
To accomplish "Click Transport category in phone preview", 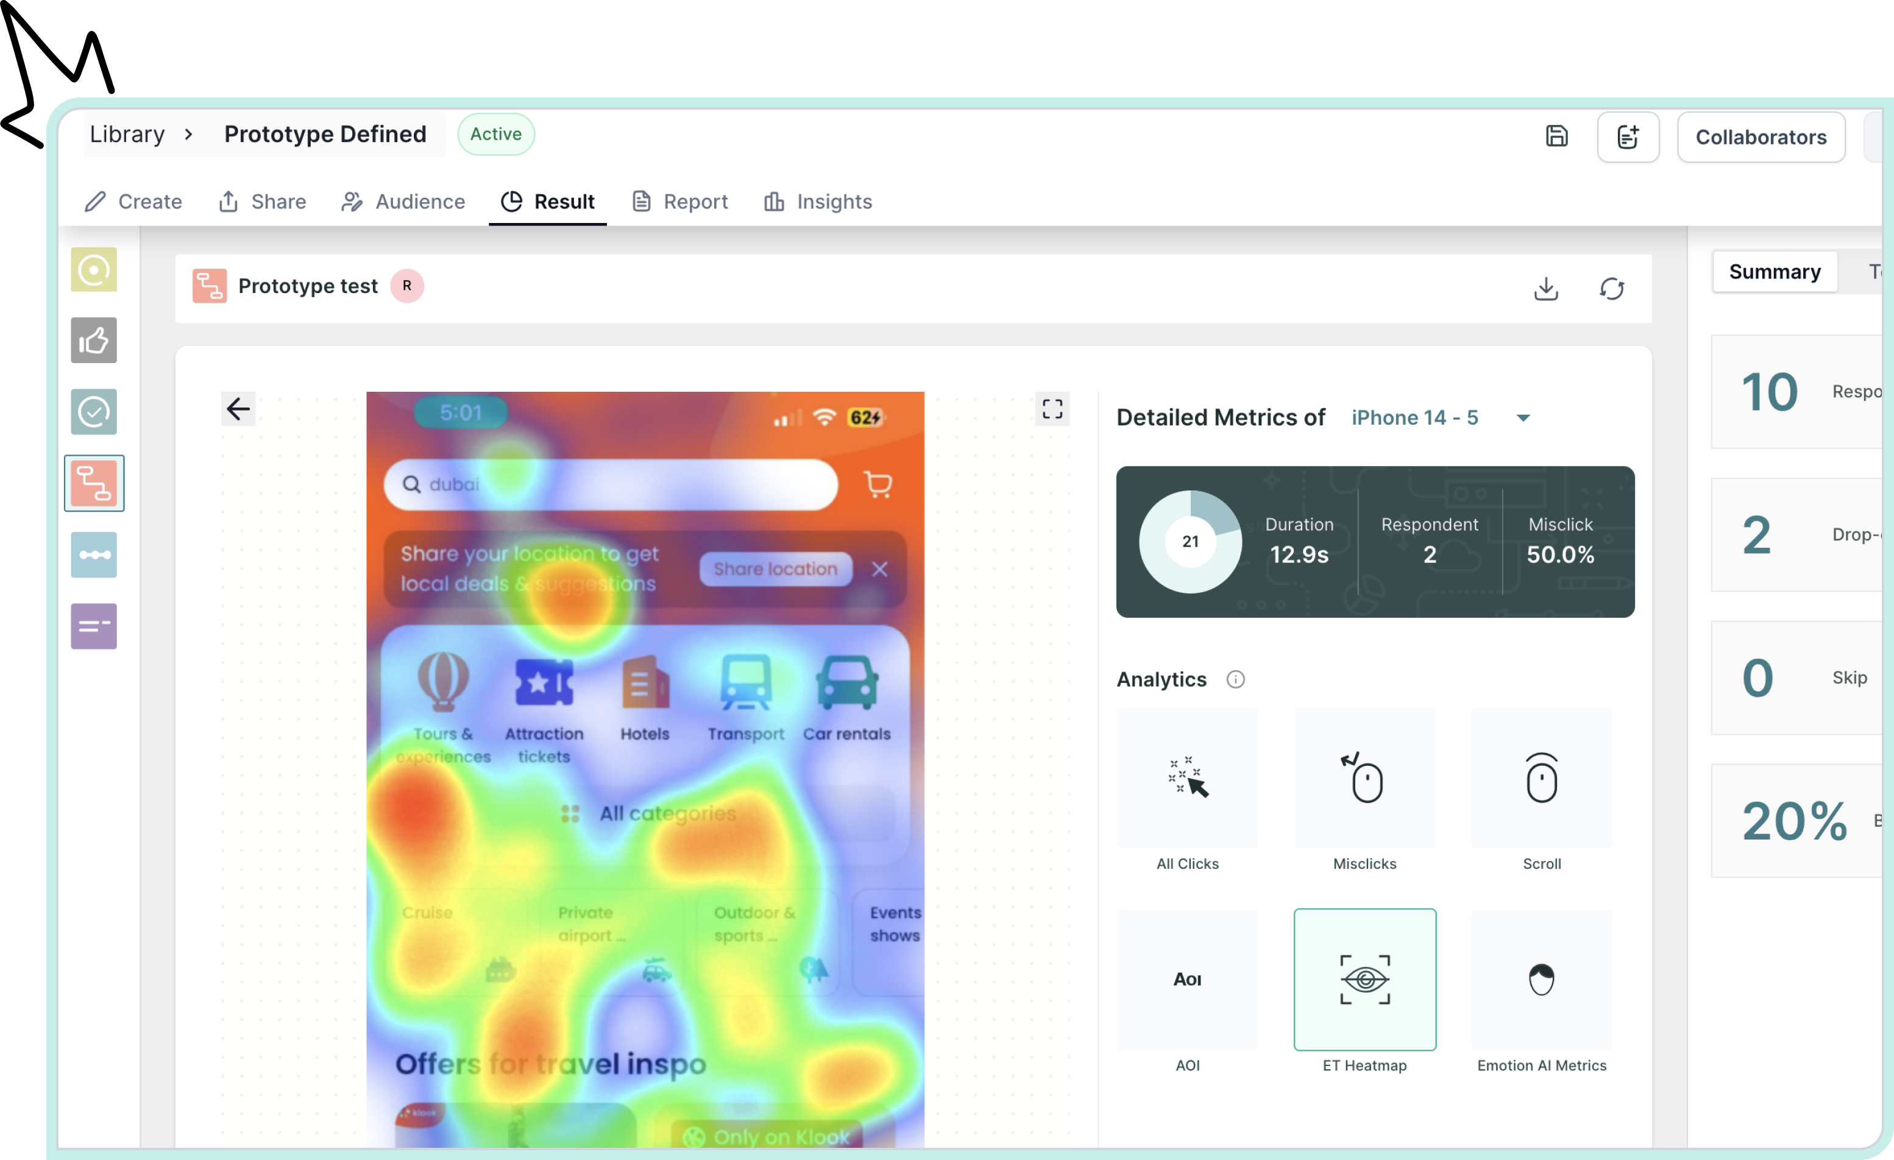I will point(746,699).
